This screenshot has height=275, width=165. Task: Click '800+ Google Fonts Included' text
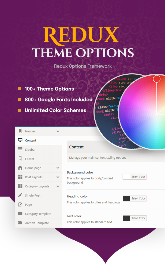tap(59, 99)
